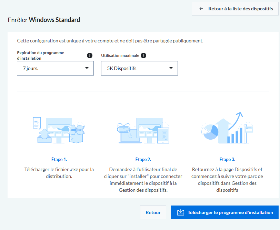Select the Étape 2 illustration

[x=143, y=130]
